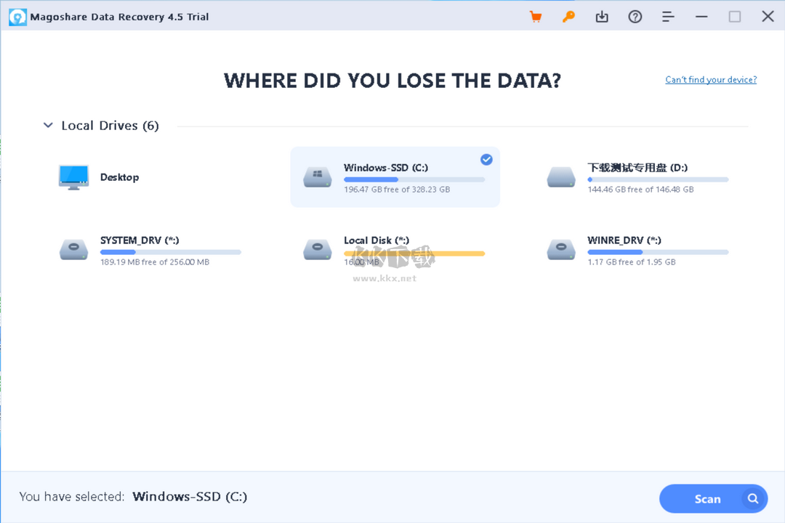
Task: Select the Local Disk (*:) label
Action: pos(377,240)
